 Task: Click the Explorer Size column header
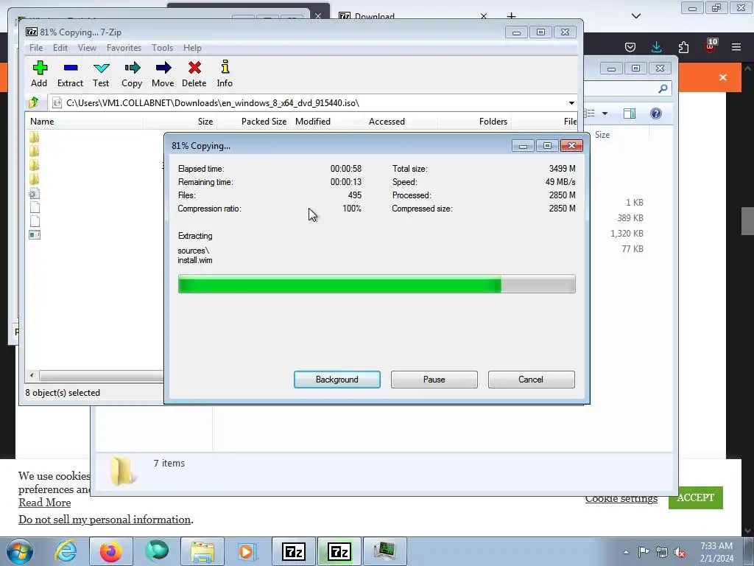click(602, 135)
